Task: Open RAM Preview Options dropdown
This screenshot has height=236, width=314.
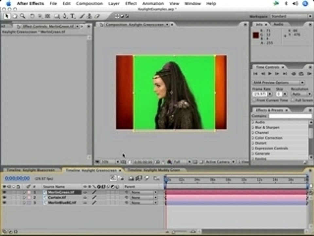Action: click(x=278, y=83)
